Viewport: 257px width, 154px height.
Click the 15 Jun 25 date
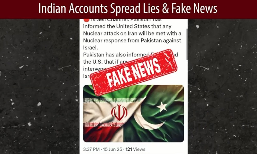[113, 149]
